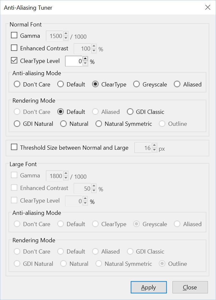Click the Close button at the bottom

[x=190, y=287]
